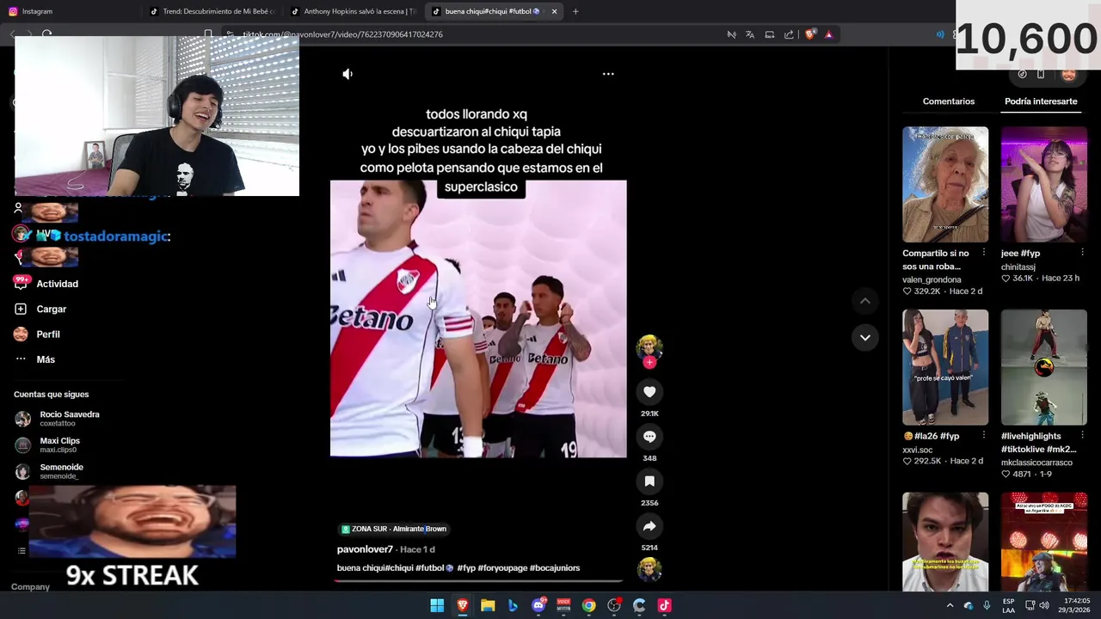Open options for the #livehighlights video

pyautogui.click(x=1082, y=436)
